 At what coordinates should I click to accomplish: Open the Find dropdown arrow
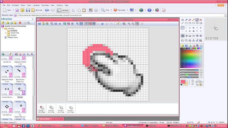111,10
